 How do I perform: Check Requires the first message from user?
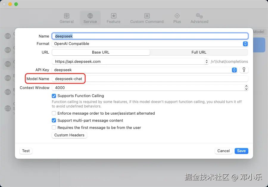coord(54,127)
